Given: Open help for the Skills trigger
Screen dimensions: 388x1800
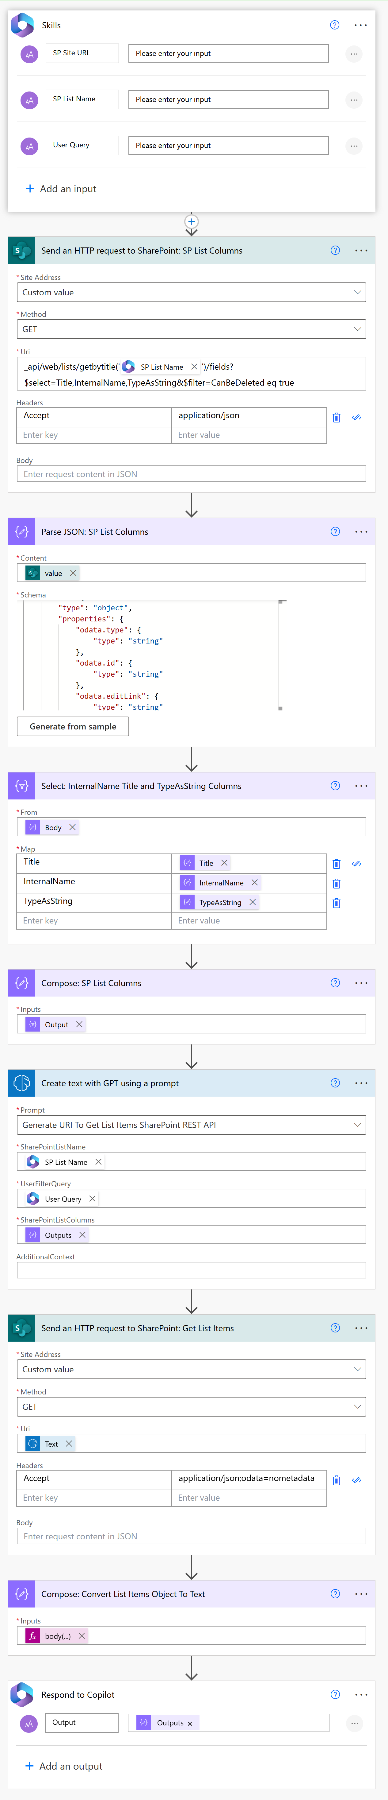Looking at the screenshot, I should pyautogui.click(x=334, y=25).
